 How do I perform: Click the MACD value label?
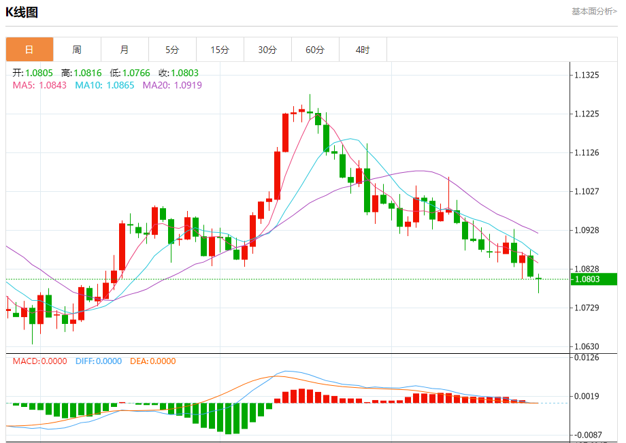coord(39,361)
